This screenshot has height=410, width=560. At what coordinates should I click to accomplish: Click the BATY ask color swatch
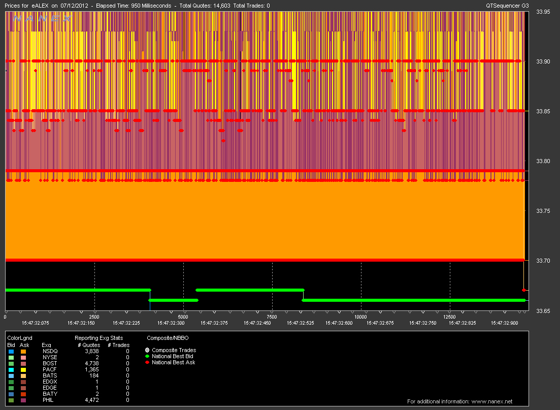point(23,394)
